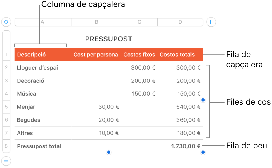Click the add rows handle icon

tap(6, 161)
